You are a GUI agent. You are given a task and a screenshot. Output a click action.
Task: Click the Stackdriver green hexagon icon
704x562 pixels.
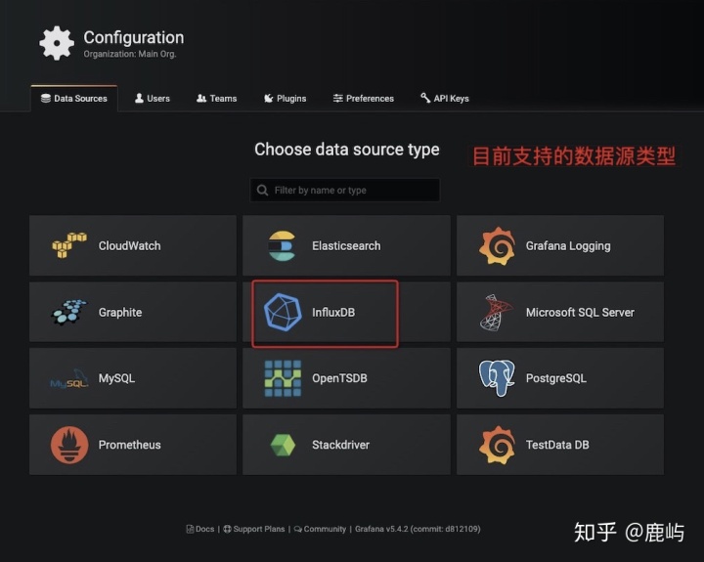coord(283,445)
